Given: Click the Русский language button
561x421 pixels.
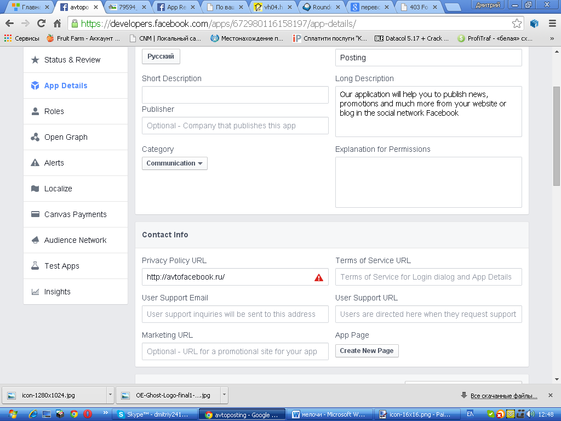Looking at the screenshot, I should click(161, 56).
